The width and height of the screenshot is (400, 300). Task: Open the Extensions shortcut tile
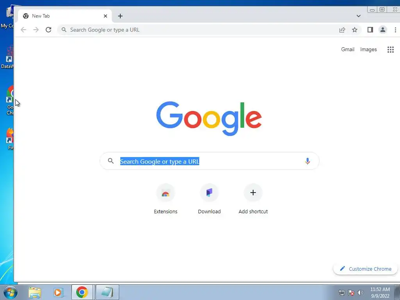[x=166, y=199]
